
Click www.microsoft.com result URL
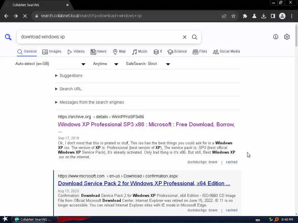(118, 176)
